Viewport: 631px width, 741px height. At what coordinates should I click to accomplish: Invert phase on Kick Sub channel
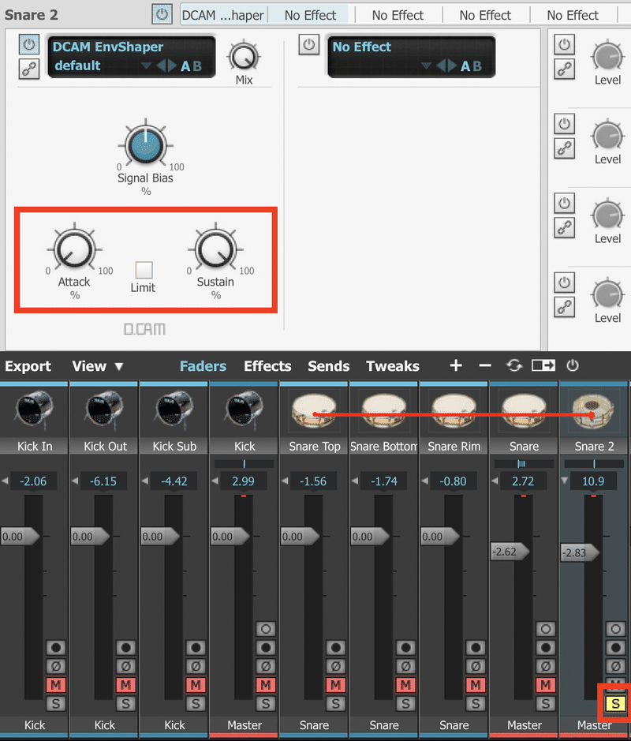click(196, 666)
